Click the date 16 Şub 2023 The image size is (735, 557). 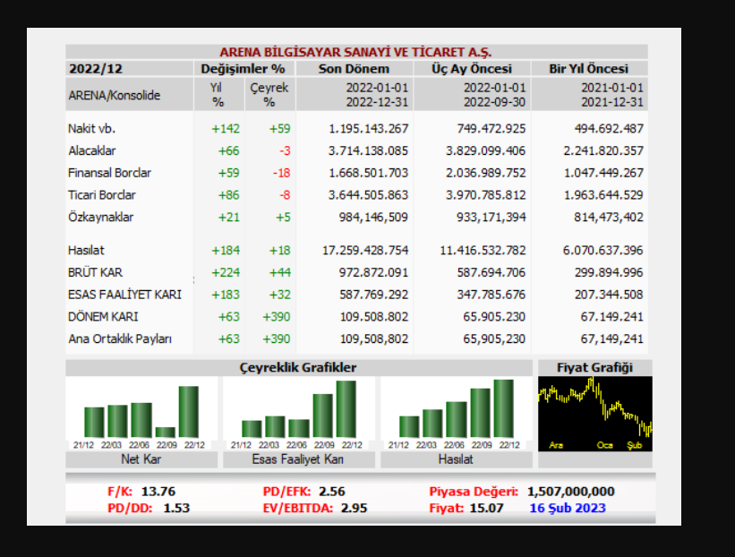tap(568, 508)
